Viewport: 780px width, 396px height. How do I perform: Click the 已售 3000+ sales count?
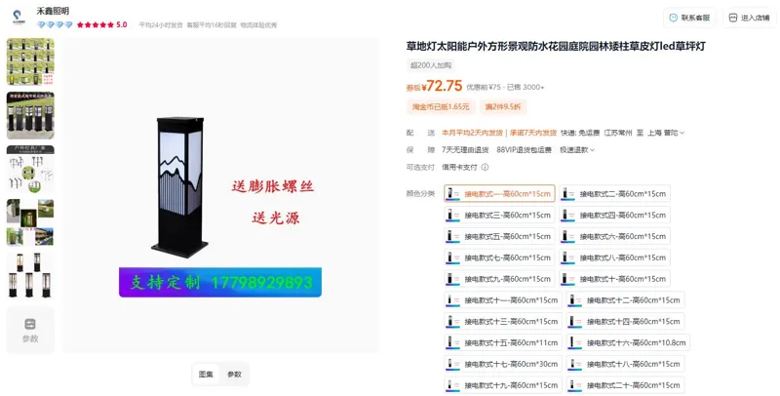(526, 87)
